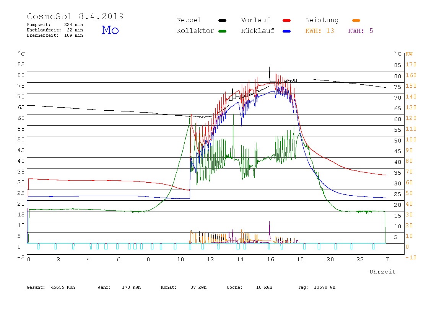Click the Woche: 10 KWh value
The image size is (439, 311).
pyautogui.click(x=249, y=287)
